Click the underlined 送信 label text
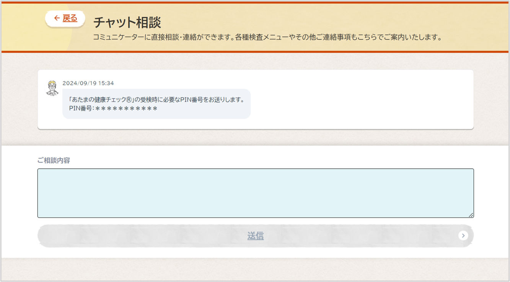Image resolution: width=510 pixels, height=282 pixels. (255, 236)
